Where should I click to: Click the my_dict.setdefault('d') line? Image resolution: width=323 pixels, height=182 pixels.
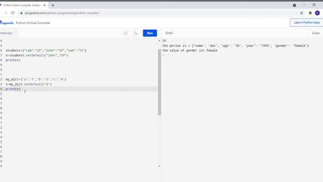pyautogui.click(x=29, y=84)
